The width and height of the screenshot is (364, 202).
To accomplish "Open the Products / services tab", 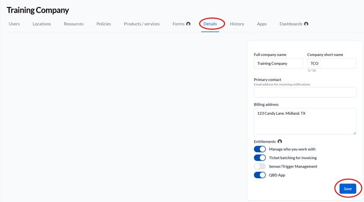I will point(142,24).
